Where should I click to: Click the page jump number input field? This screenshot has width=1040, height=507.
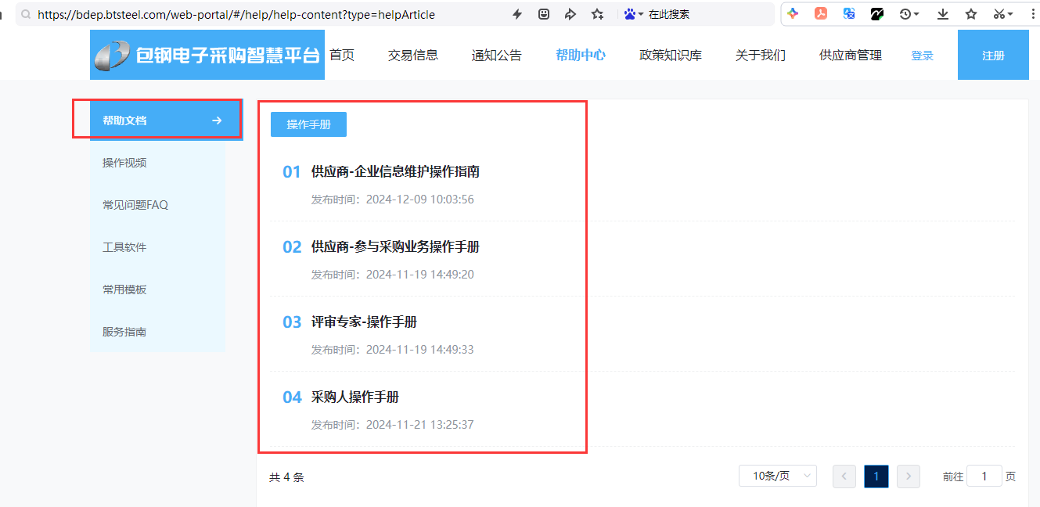pos(984,476)
